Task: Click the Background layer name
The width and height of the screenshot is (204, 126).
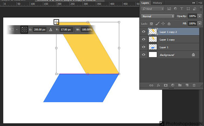Action: 167,55
